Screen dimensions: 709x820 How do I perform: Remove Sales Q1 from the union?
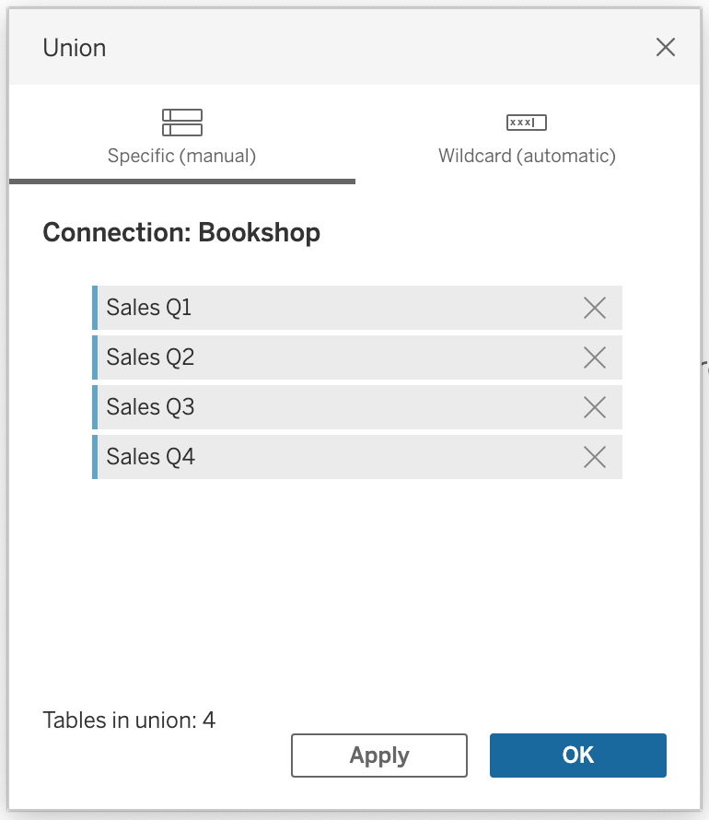tap(595, 308)
